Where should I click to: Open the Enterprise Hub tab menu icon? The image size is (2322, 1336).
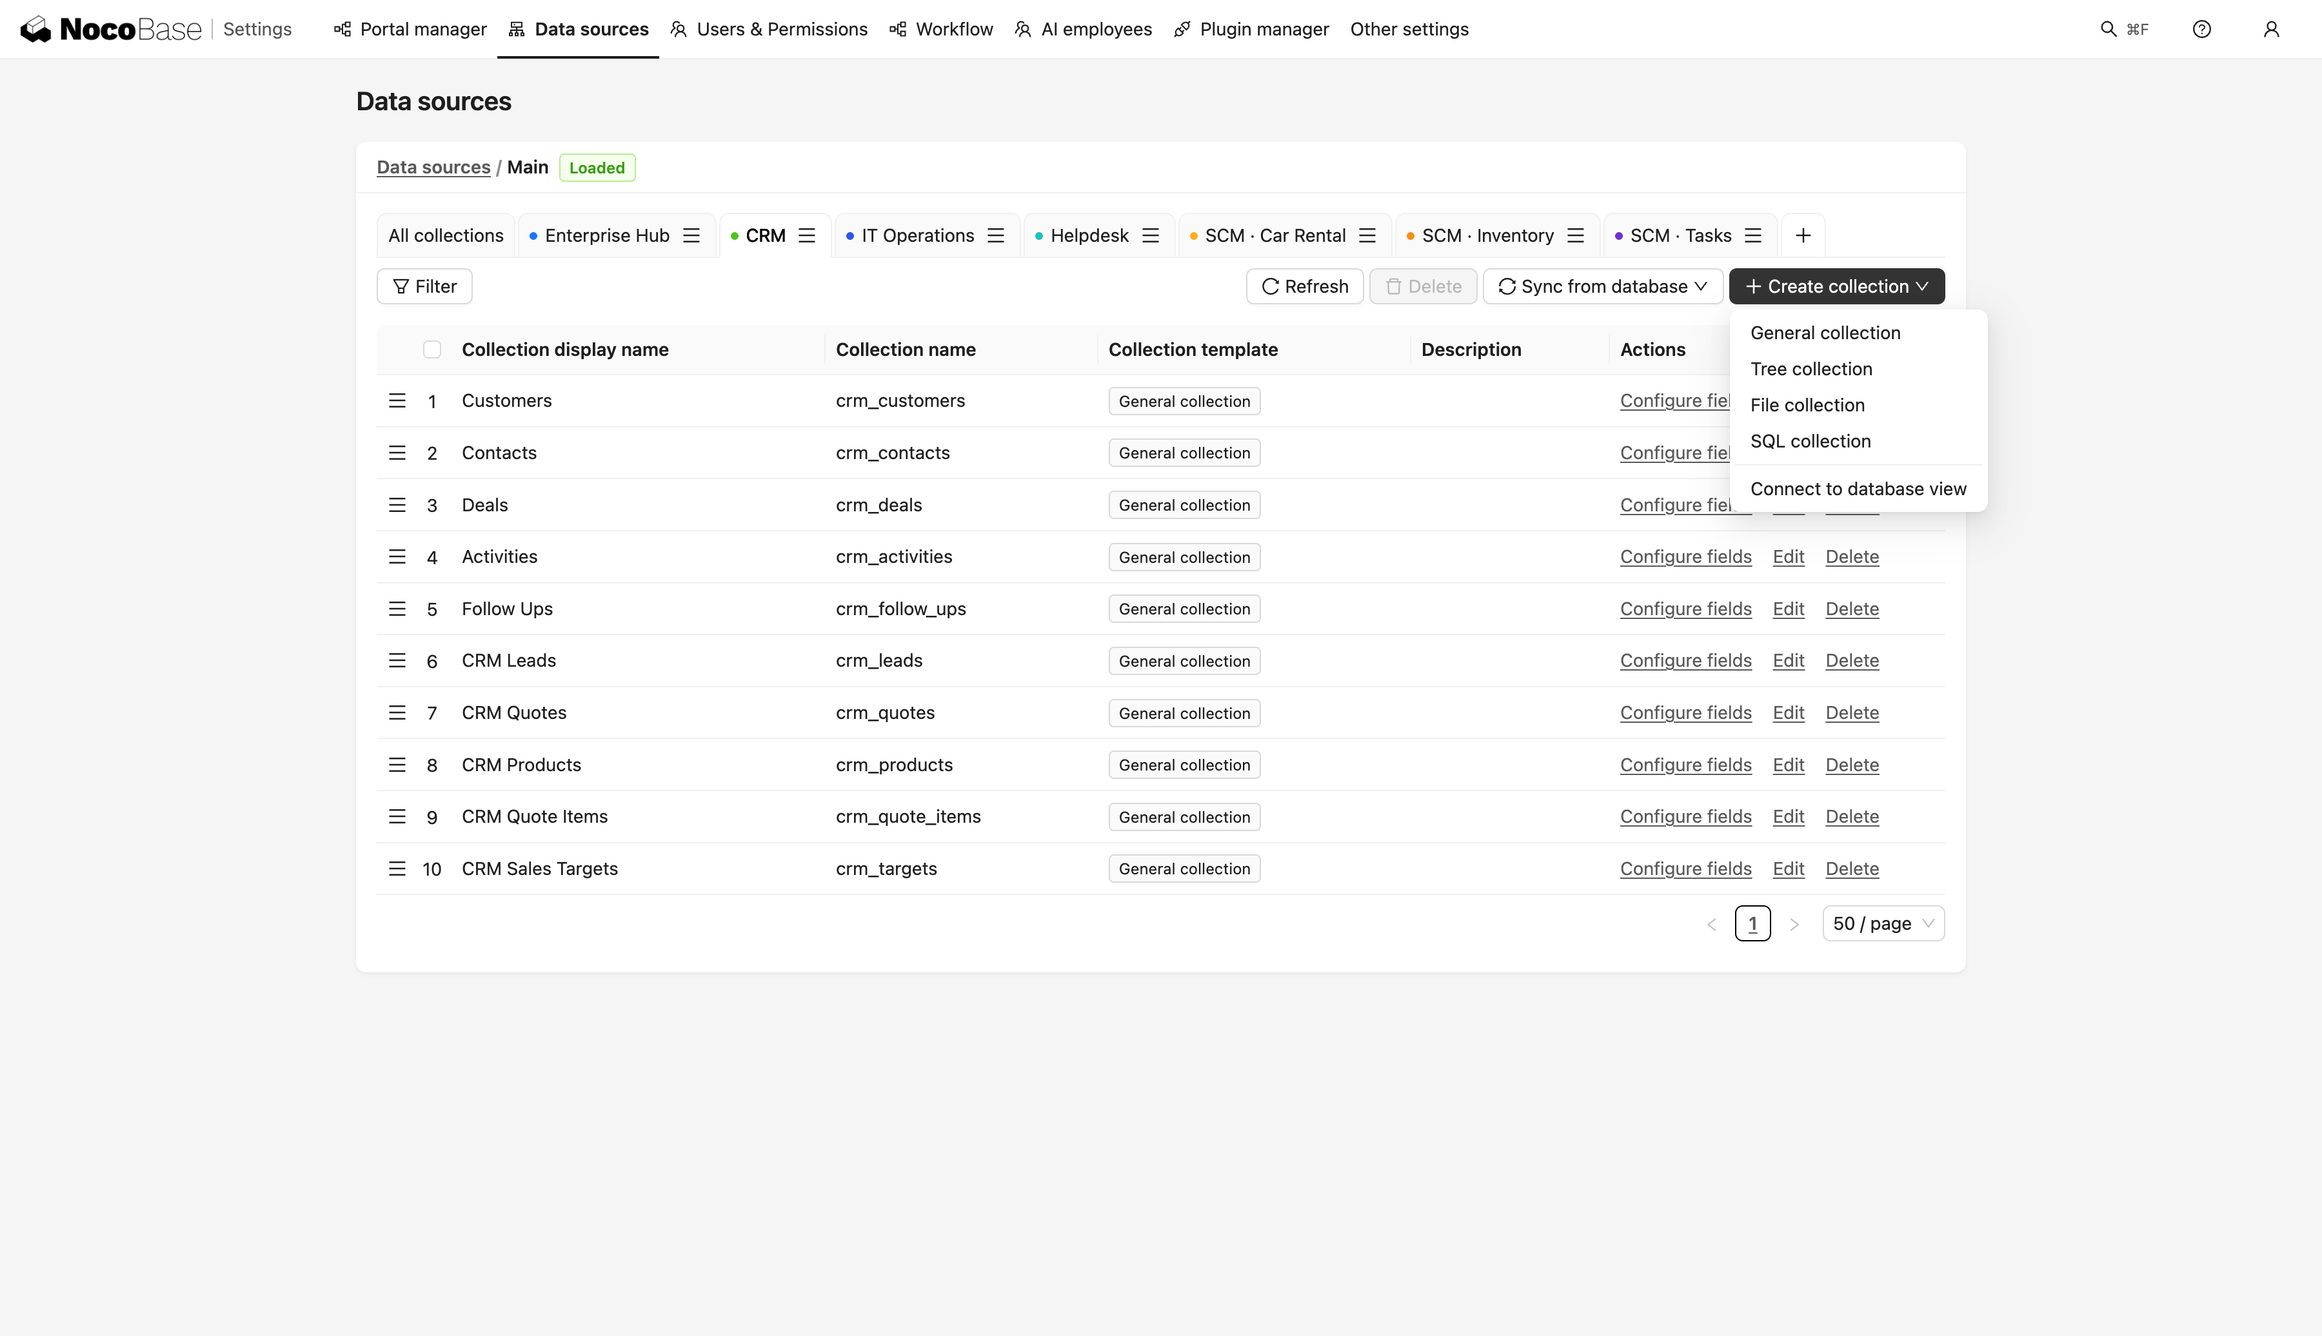[x=692, y=236]
